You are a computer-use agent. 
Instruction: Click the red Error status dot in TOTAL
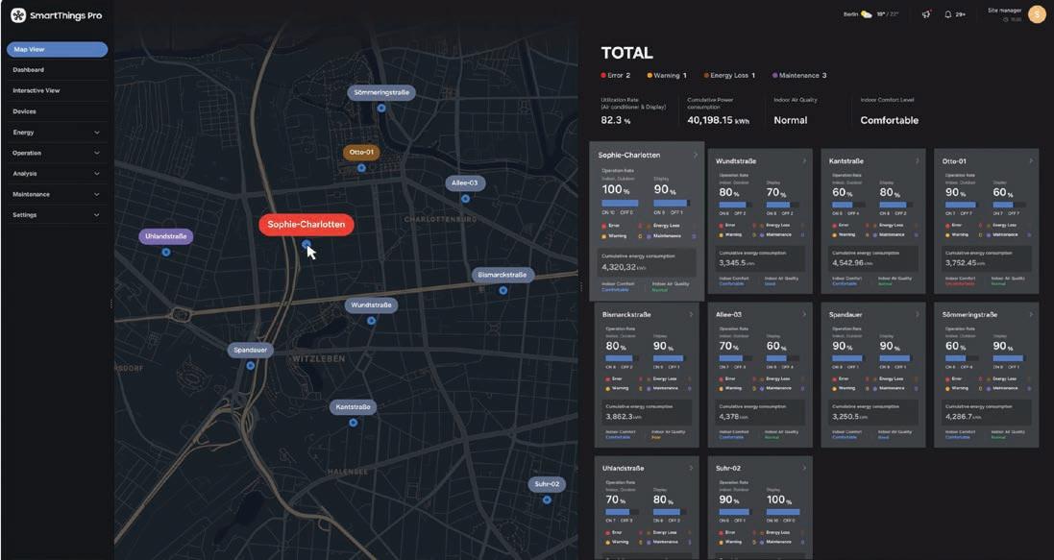pos(603,75)
